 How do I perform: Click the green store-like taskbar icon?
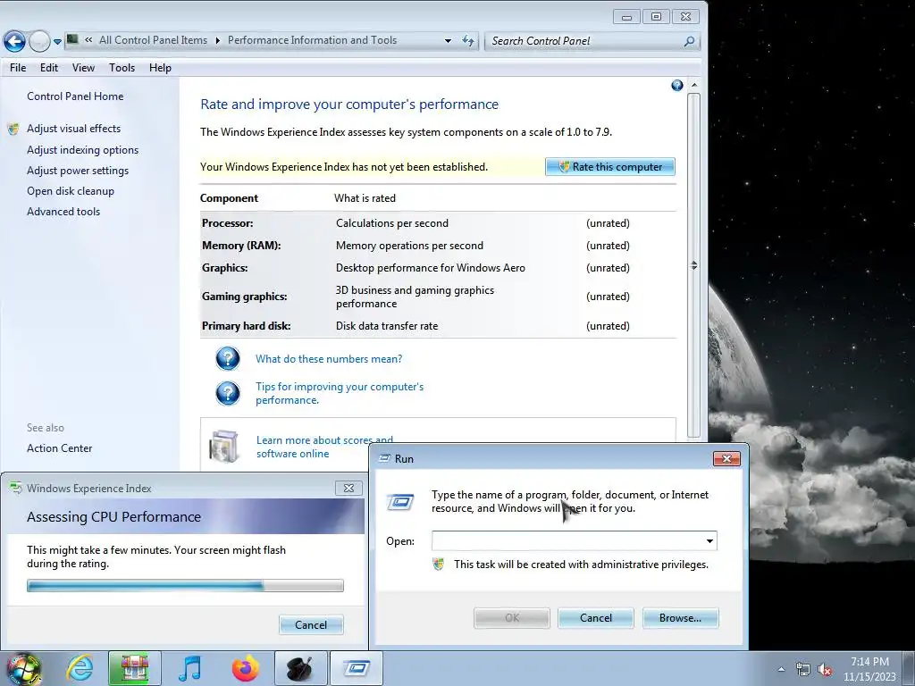(134, 668)
